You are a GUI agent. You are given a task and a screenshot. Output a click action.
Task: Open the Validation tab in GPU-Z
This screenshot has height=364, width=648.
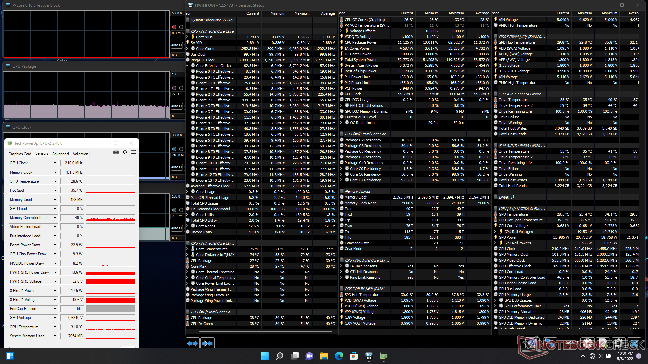click(81, 154)
